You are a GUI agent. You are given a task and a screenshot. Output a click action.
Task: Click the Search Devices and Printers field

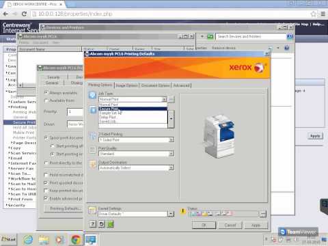pos(251,36)
